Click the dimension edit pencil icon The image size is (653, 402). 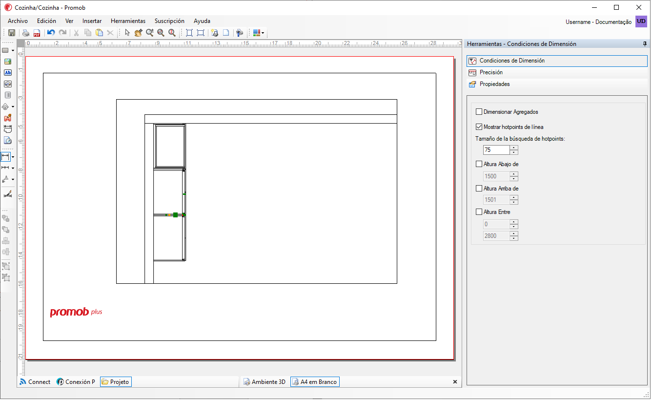(7, 194)
